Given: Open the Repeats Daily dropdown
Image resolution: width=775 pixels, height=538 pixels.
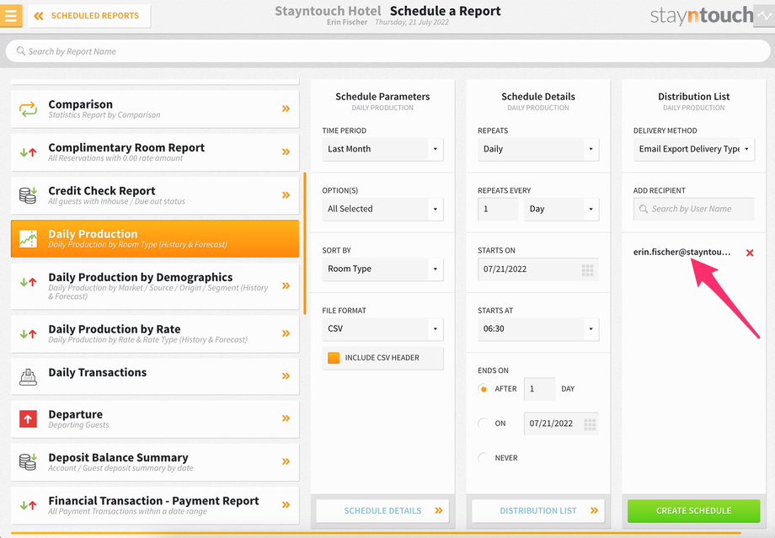Looking at the screenshot, I should click(x=538, y=149).
